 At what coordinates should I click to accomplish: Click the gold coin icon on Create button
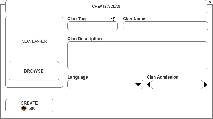coord(24,108)
